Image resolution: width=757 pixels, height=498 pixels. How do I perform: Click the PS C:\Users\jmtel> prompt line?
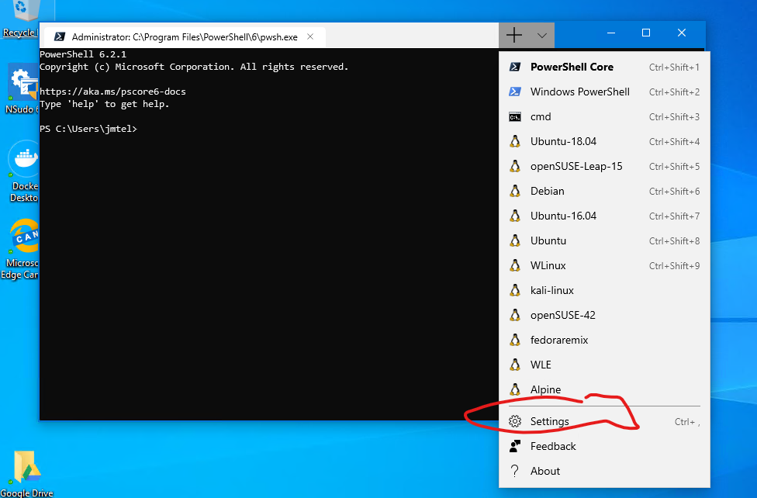(88, 129)
